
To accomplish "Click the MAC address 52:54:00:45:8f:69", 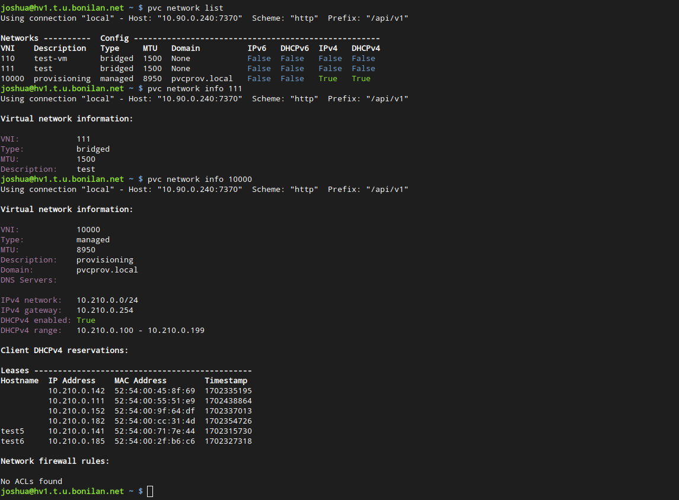I will click(x=155, y=390).
